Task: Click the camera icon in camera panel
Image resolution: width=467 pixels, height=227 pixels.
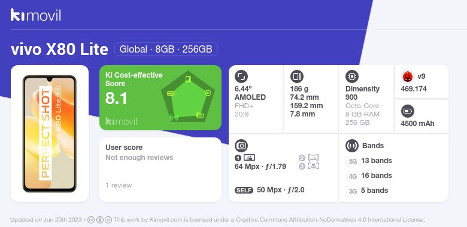Action: click(x=241, y=146)
